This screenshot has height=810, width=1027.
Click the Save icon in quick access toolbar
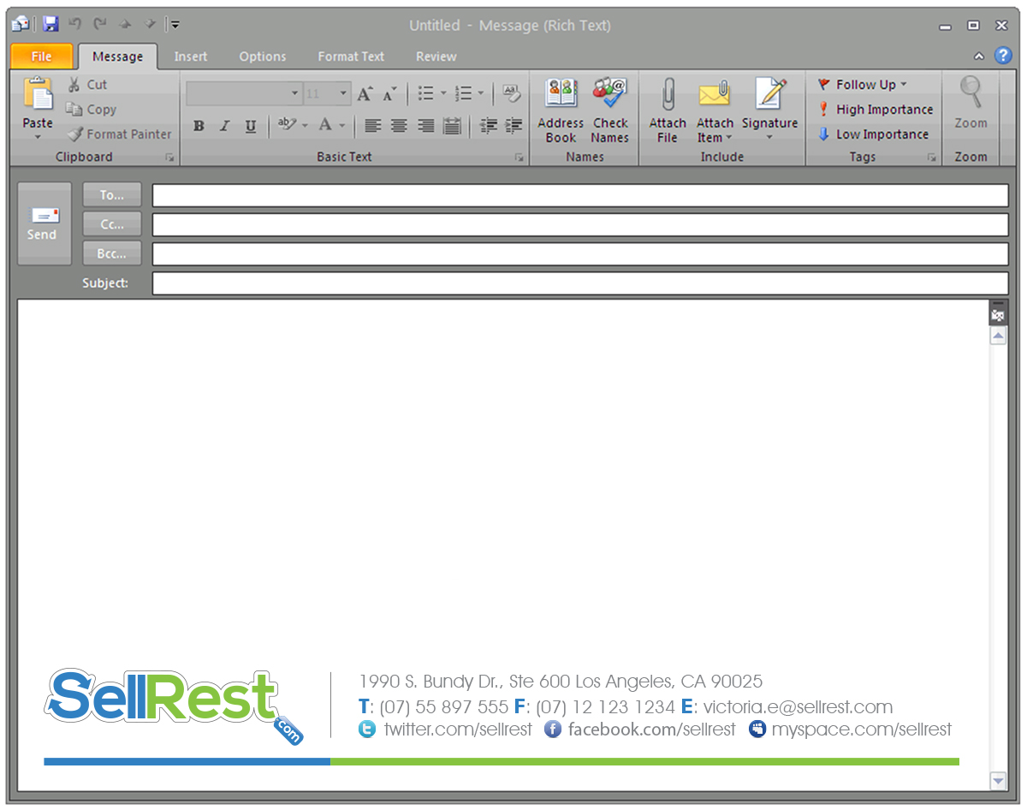tap(50, 25)
